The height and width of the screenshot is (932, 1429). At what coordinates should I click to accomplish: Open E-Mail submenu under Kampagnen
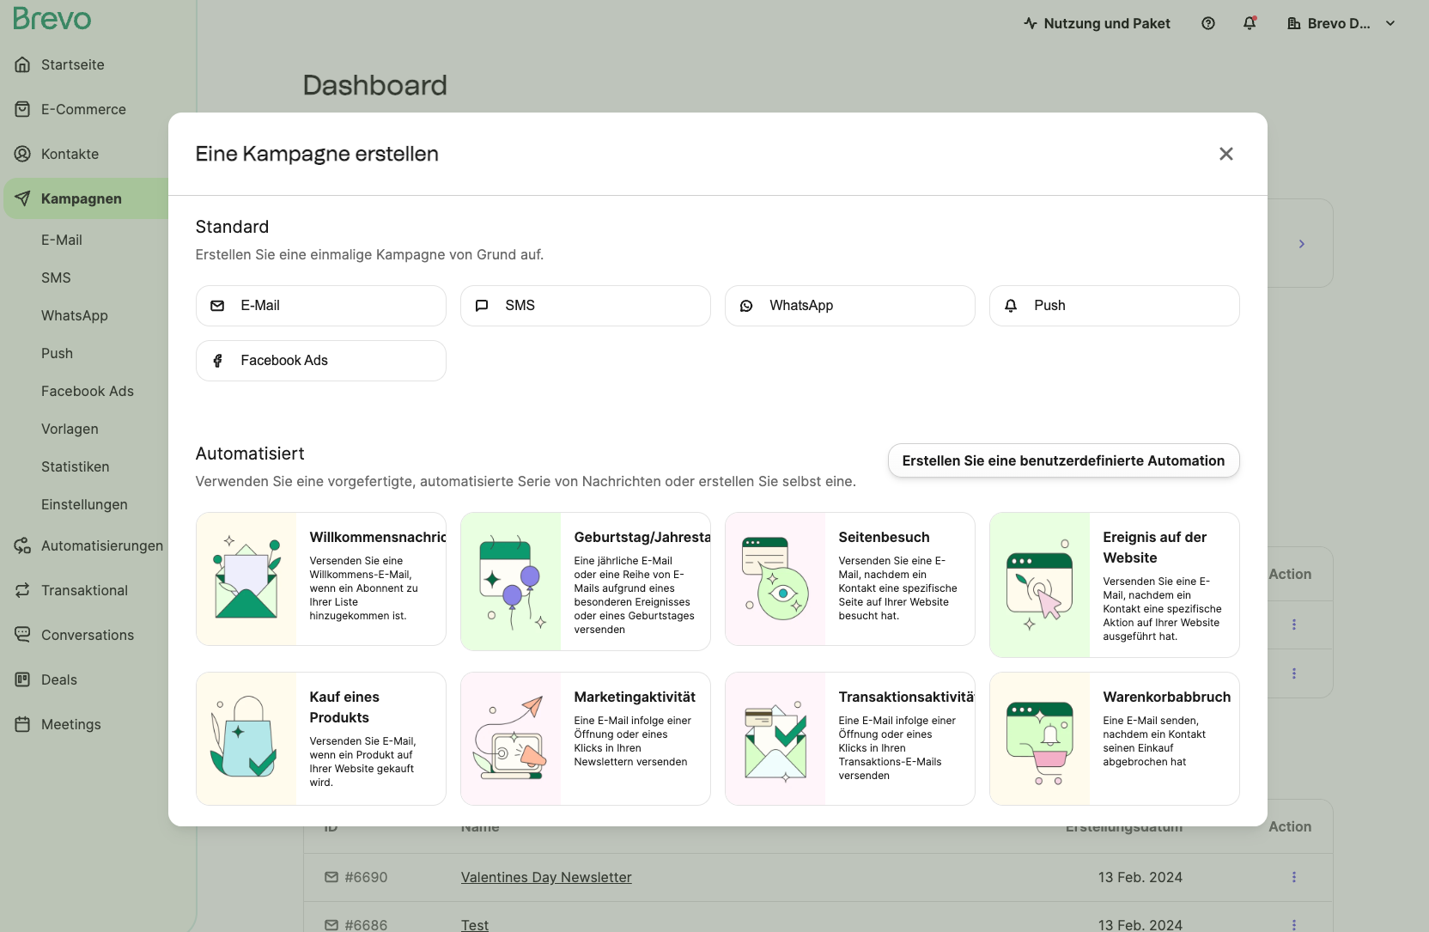[x=62, y=240]
